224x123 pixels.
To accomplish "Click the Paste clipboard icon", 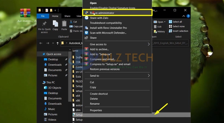I will click(x=64, y=24).
